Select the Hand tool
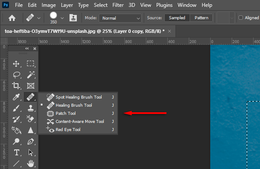 (x=30, y=163)
